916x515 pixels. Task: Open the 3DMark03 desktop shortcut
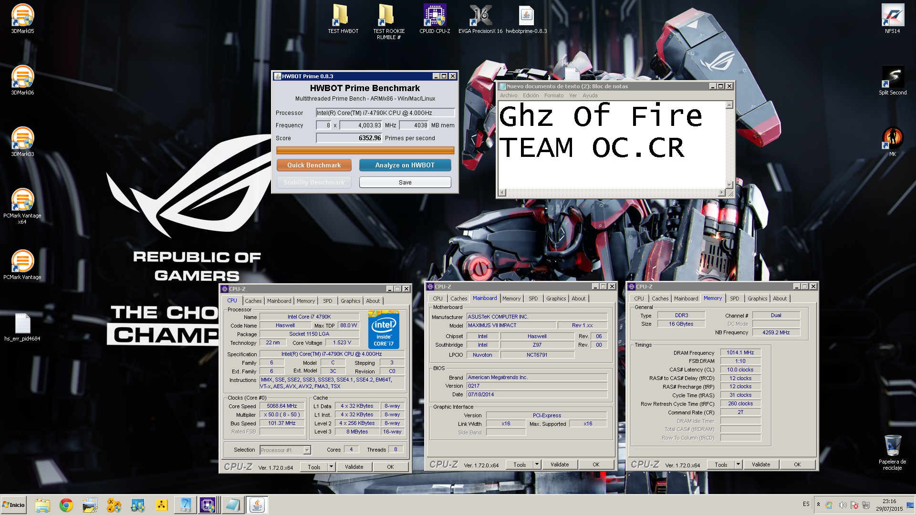(22, 141)
